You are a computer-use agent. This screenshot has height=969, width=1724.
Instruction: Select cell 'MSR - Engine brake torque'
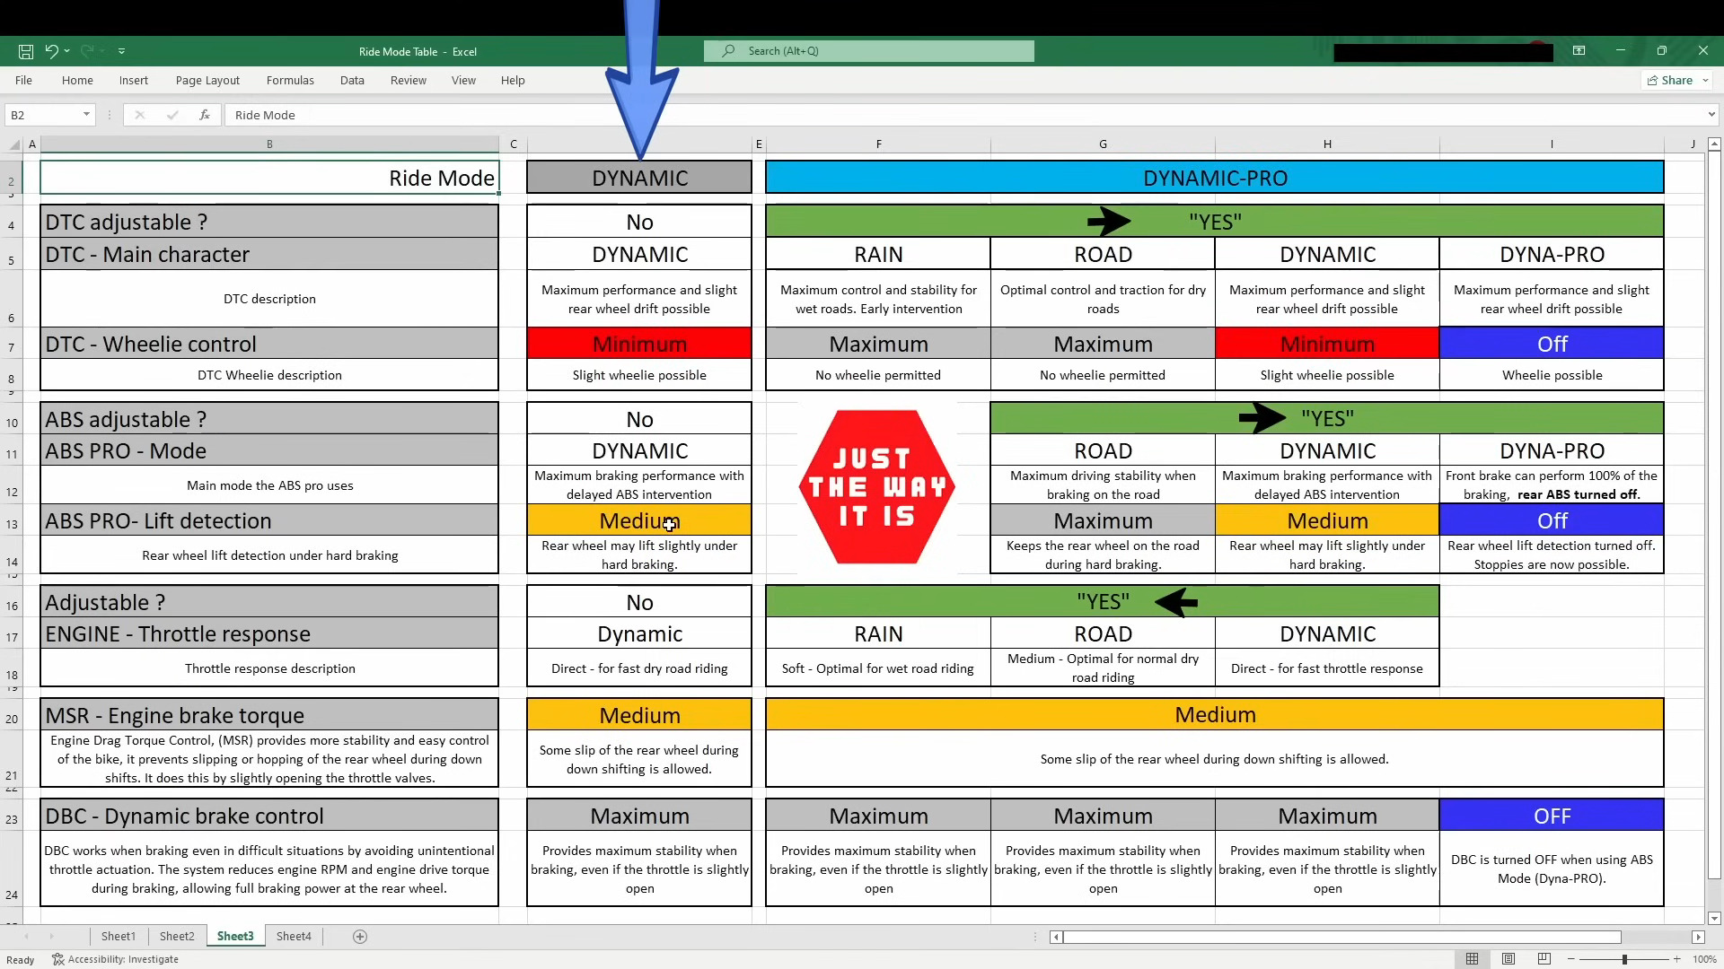pyautogui.click(x=269, y=715)
